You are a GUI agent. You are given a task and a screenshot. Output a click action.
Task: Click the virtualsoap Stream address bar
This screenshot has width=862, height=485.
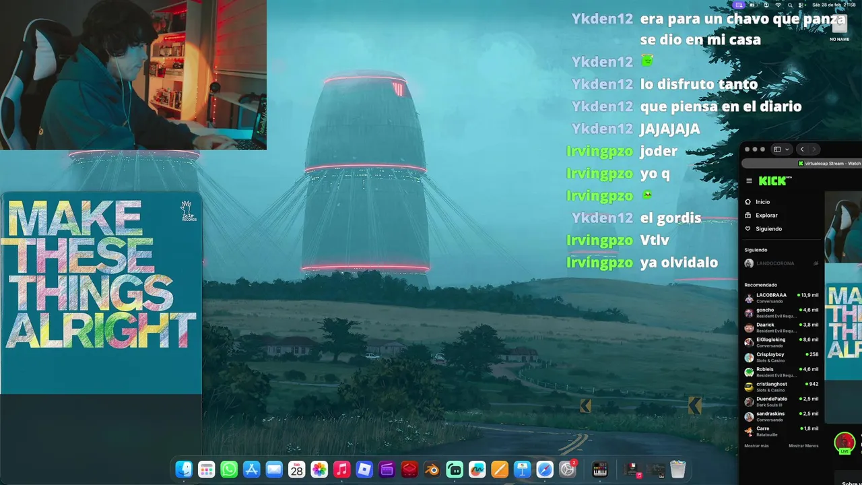coord(801,163)
